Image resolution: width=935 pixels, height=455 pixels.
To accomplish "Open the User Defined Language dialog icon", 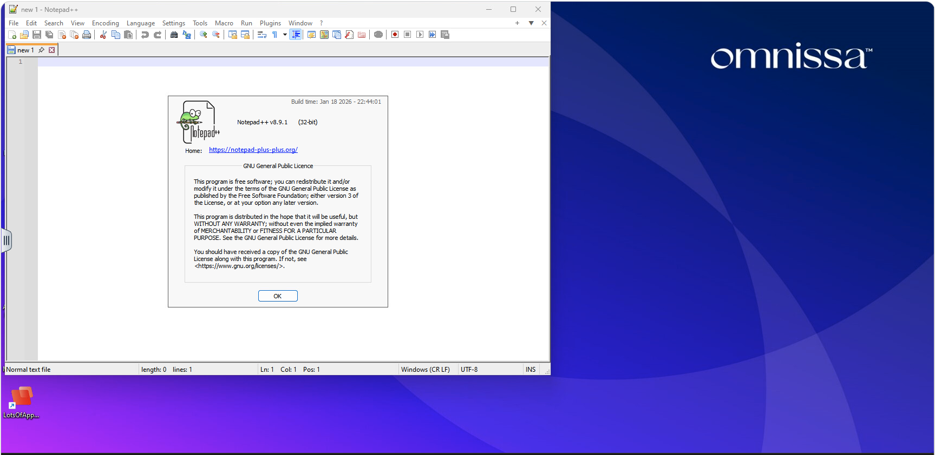I will coord(311,35).
